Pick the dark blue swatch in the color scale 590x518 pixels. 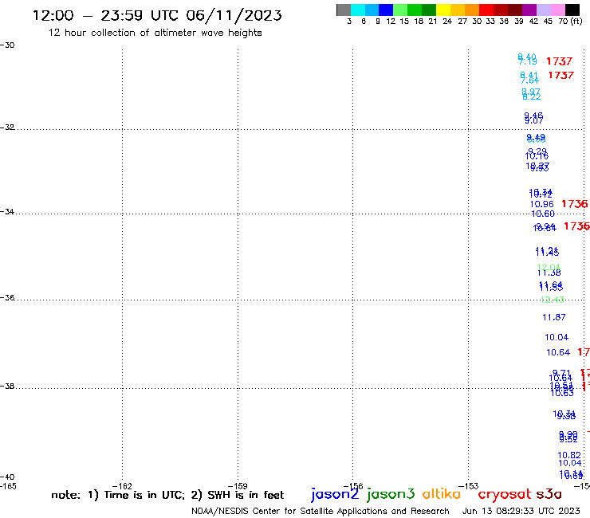386,10
